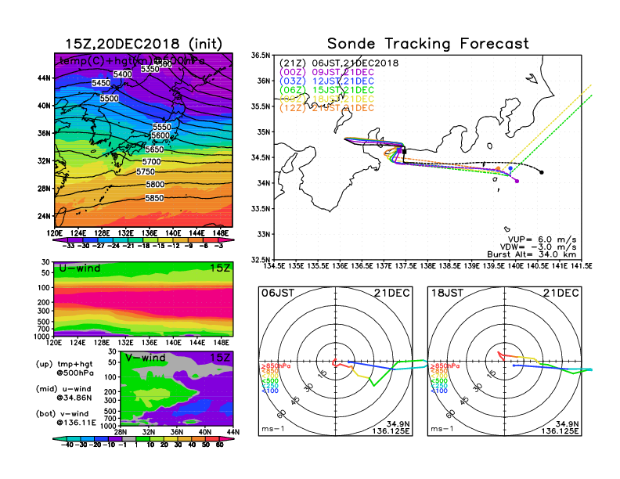Click the "temp(C)+hgt(m)@500hPa" map caption

click(132, 61)
